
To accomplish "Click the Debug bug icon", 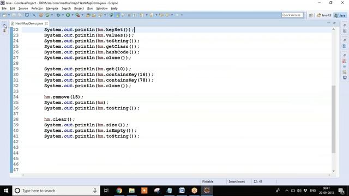I will click(x=58, y=15).
